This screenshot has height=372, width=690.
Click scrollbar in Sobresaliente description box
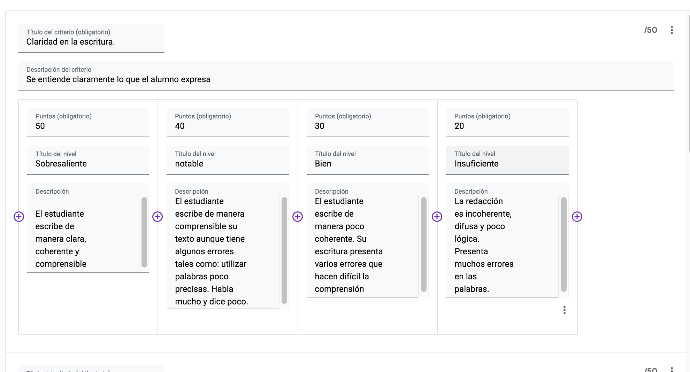point(144,232)
